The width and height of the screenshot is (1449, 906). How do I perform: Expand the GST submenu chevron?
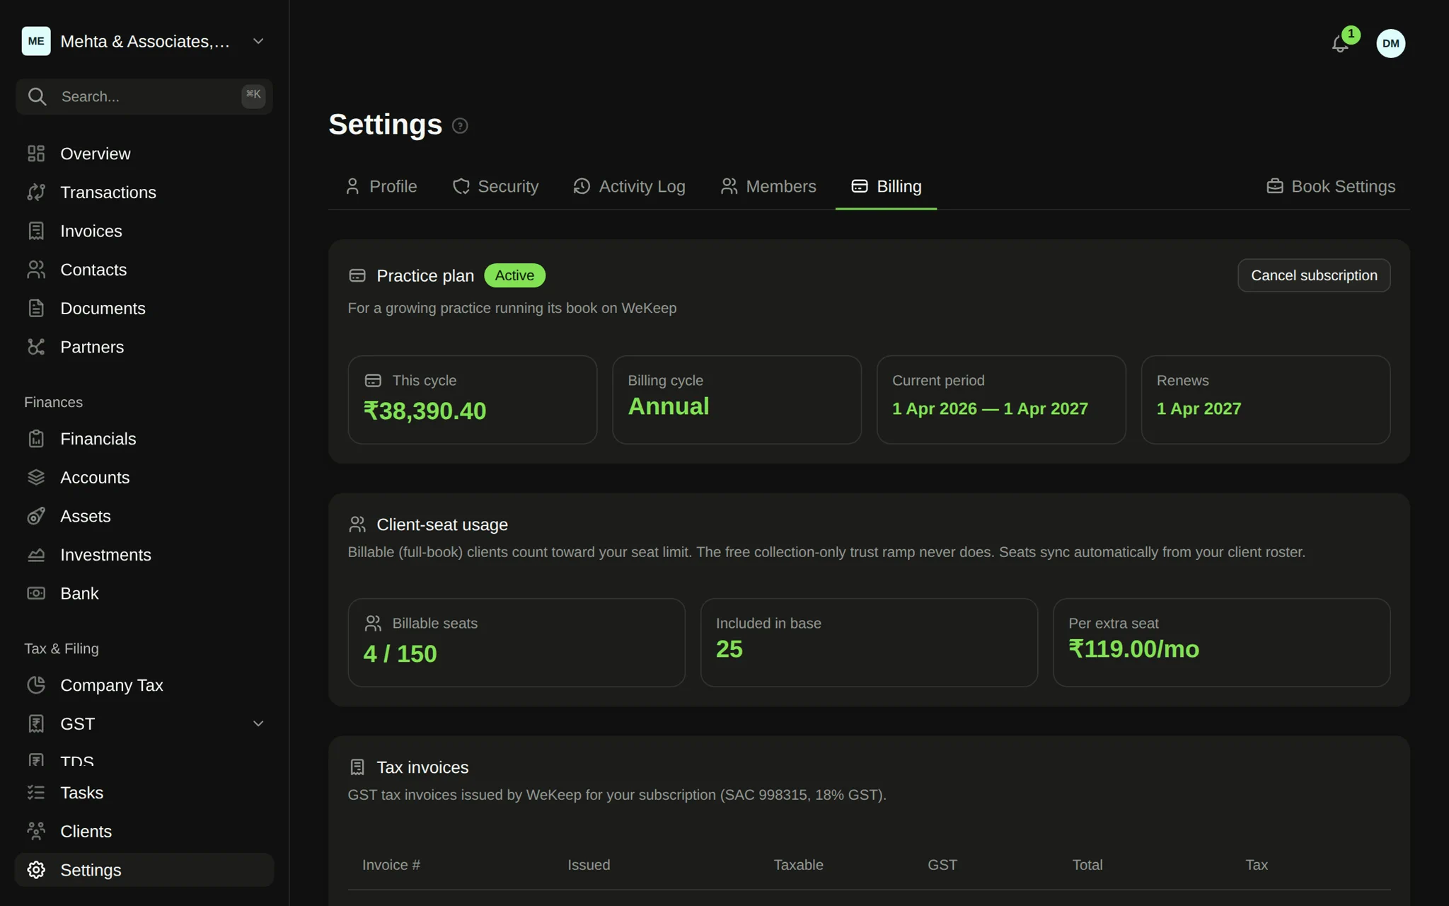click(258, 724)
